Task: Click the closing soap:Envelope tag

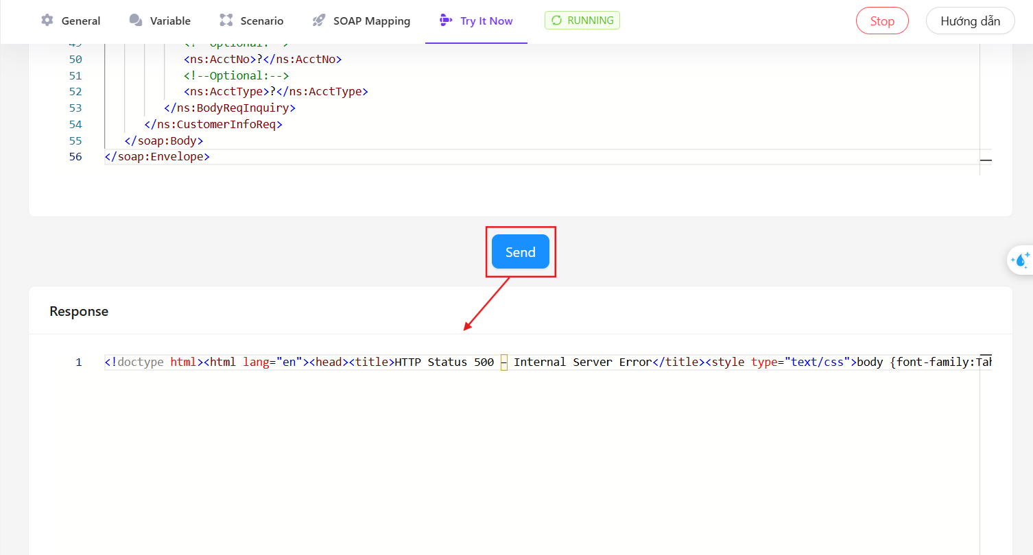Action: point(157,156)
